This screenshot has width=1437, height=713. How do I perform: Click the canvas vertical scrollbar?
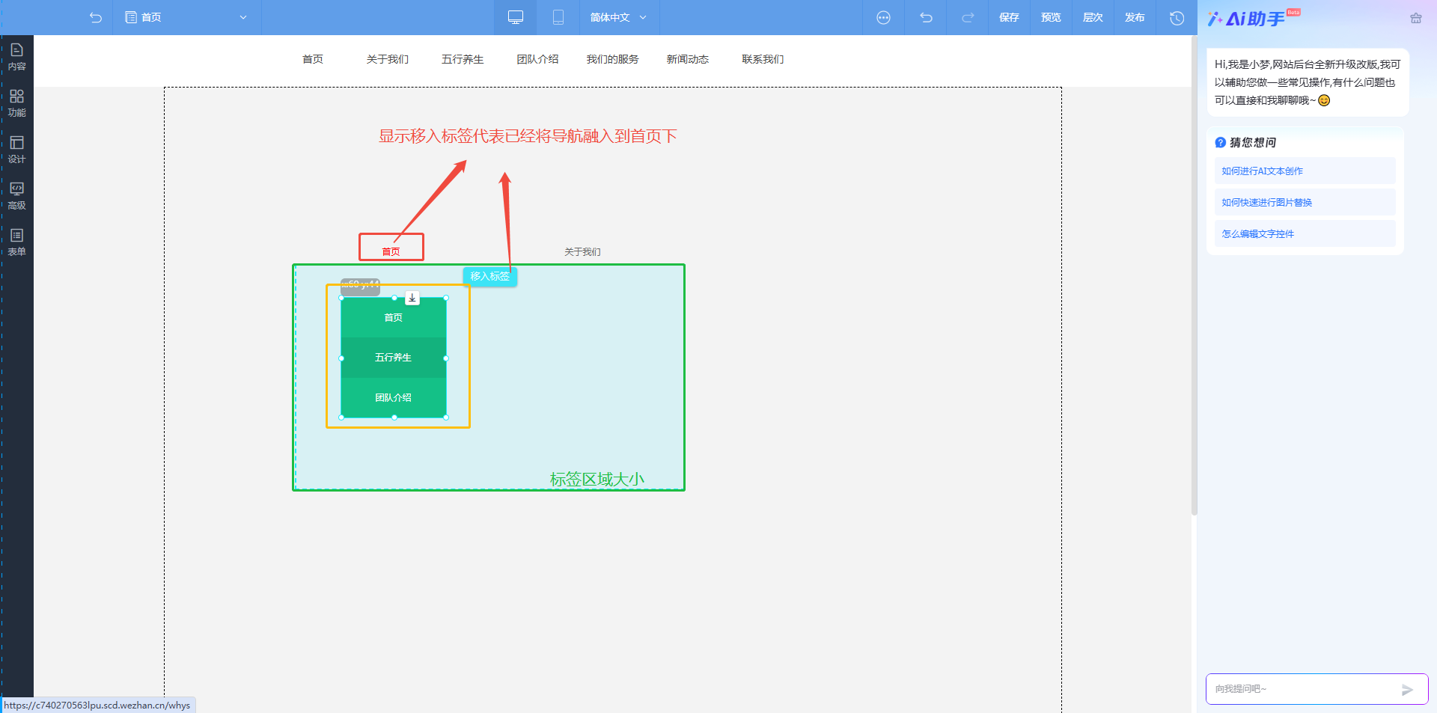click(x=1194, y=277)
